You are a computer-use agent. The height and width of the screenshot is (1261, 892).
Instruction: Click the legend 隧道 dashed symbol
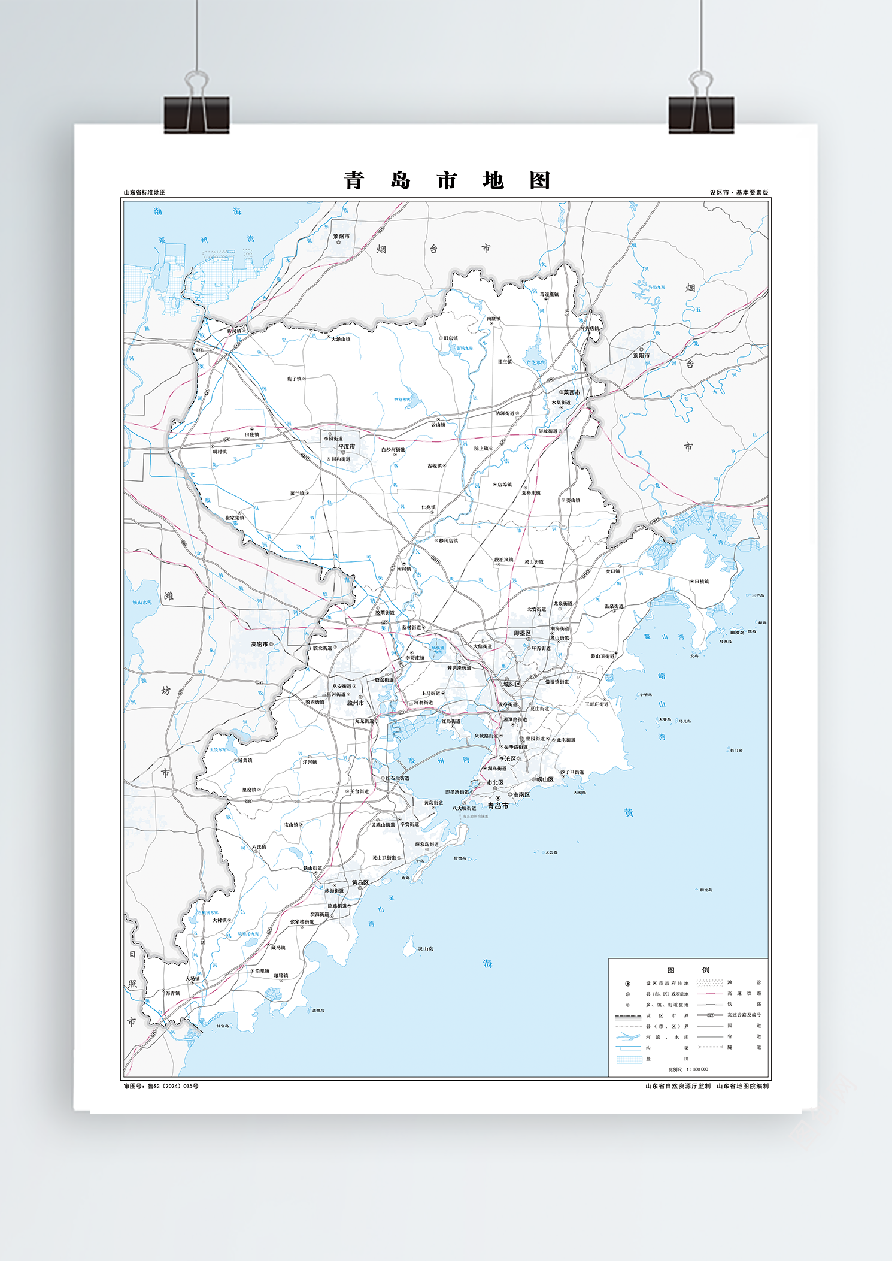pyautogui.click(x=710, y=1047)
